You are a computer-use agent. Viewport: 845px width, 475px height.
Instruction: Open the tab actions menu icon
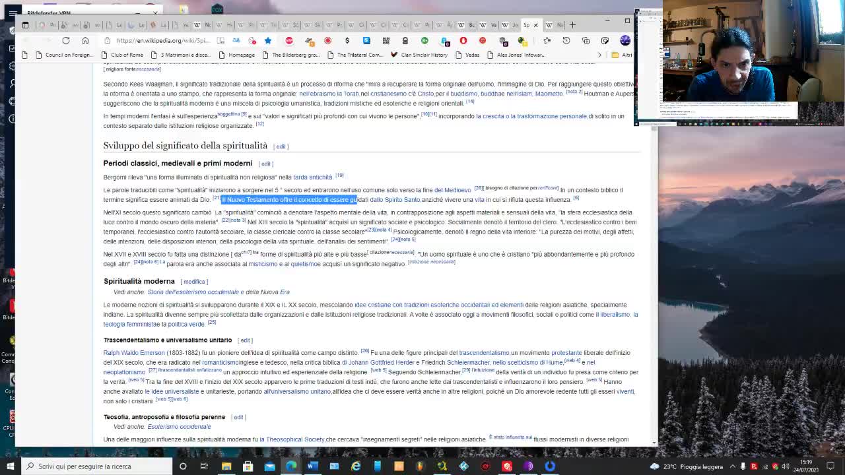click(x=25, y=25)
